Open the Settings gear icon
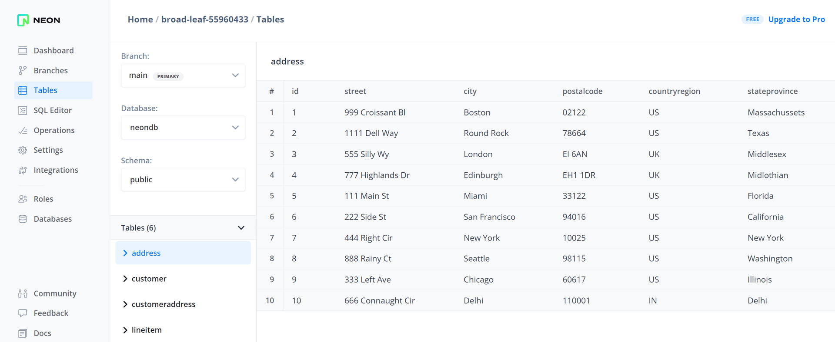This screenshot has width=835, height=342. coord(23,150)
